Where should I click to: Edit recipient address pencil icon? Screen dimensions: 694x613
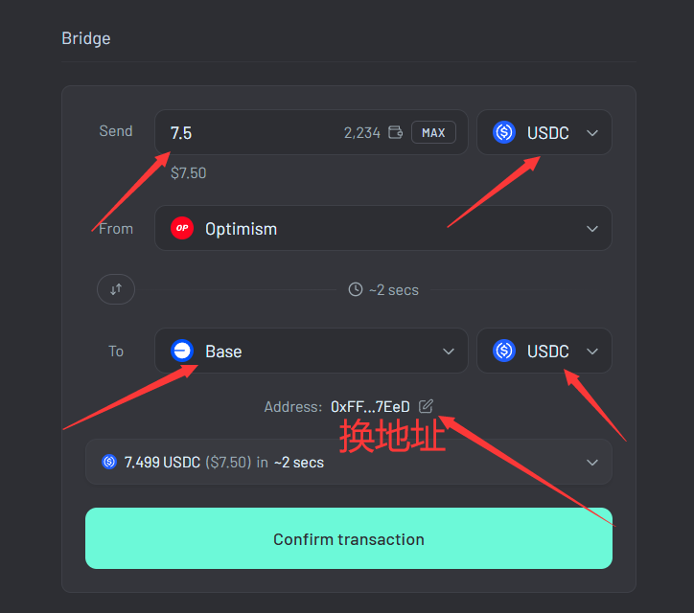pos(426,406)
